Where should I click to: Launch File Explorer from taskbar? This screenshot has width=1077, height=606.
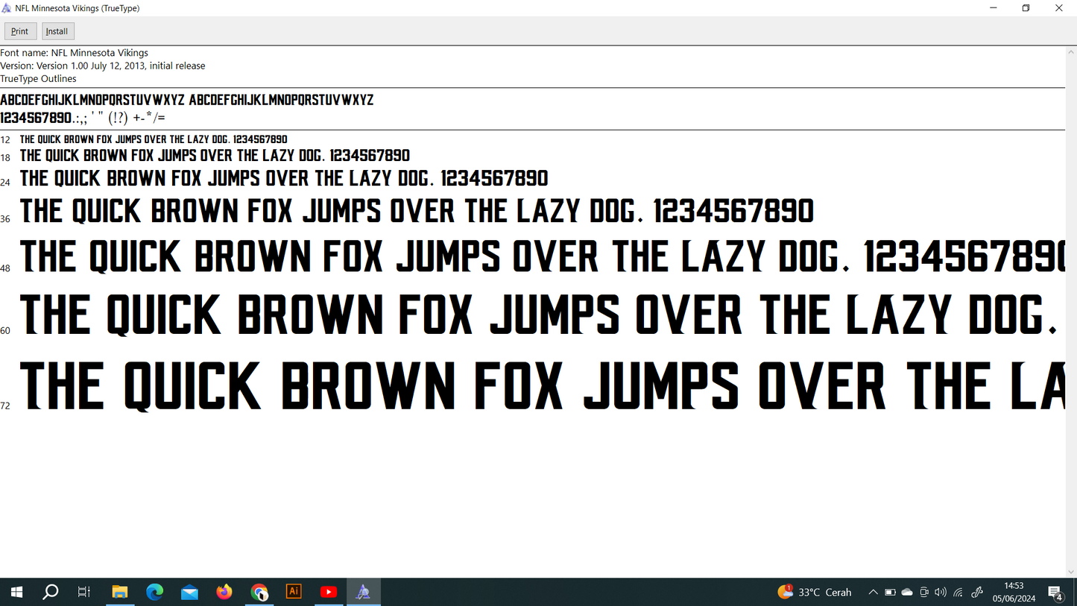point(120,592)
